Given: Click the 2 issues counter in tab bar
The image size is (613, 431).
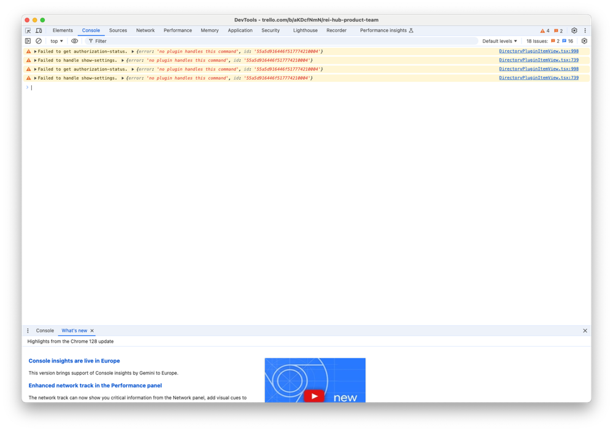Looking at the screenshot, I should click(558, 31).
